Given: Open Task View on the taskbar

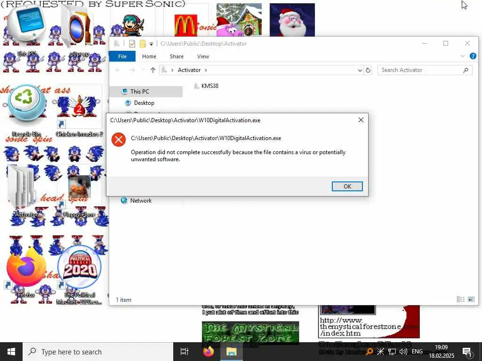Looking at the screenshot, I should click(184, 352).
